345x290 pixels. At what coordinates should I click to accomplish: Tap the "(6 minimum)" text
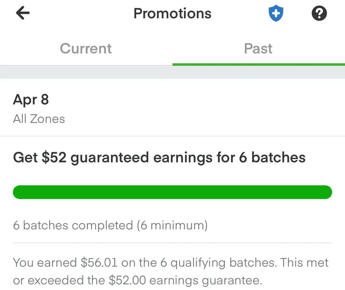[x=172, y=225]
